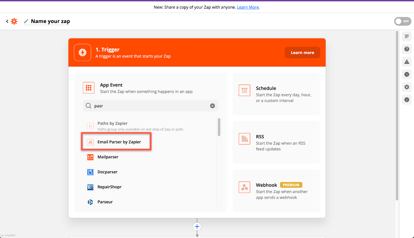Click the RSS feed icon

click(245, 139)
